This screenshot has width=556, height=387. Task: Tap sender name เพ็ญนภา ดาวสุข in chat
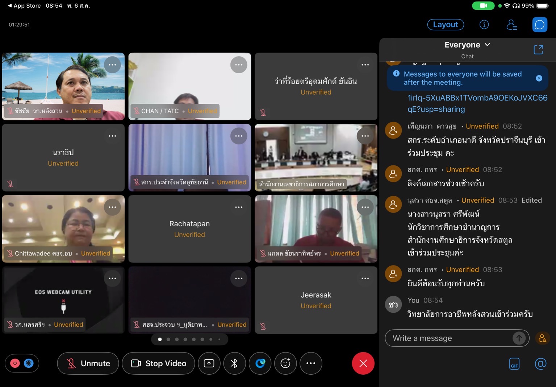coord(432,126)
